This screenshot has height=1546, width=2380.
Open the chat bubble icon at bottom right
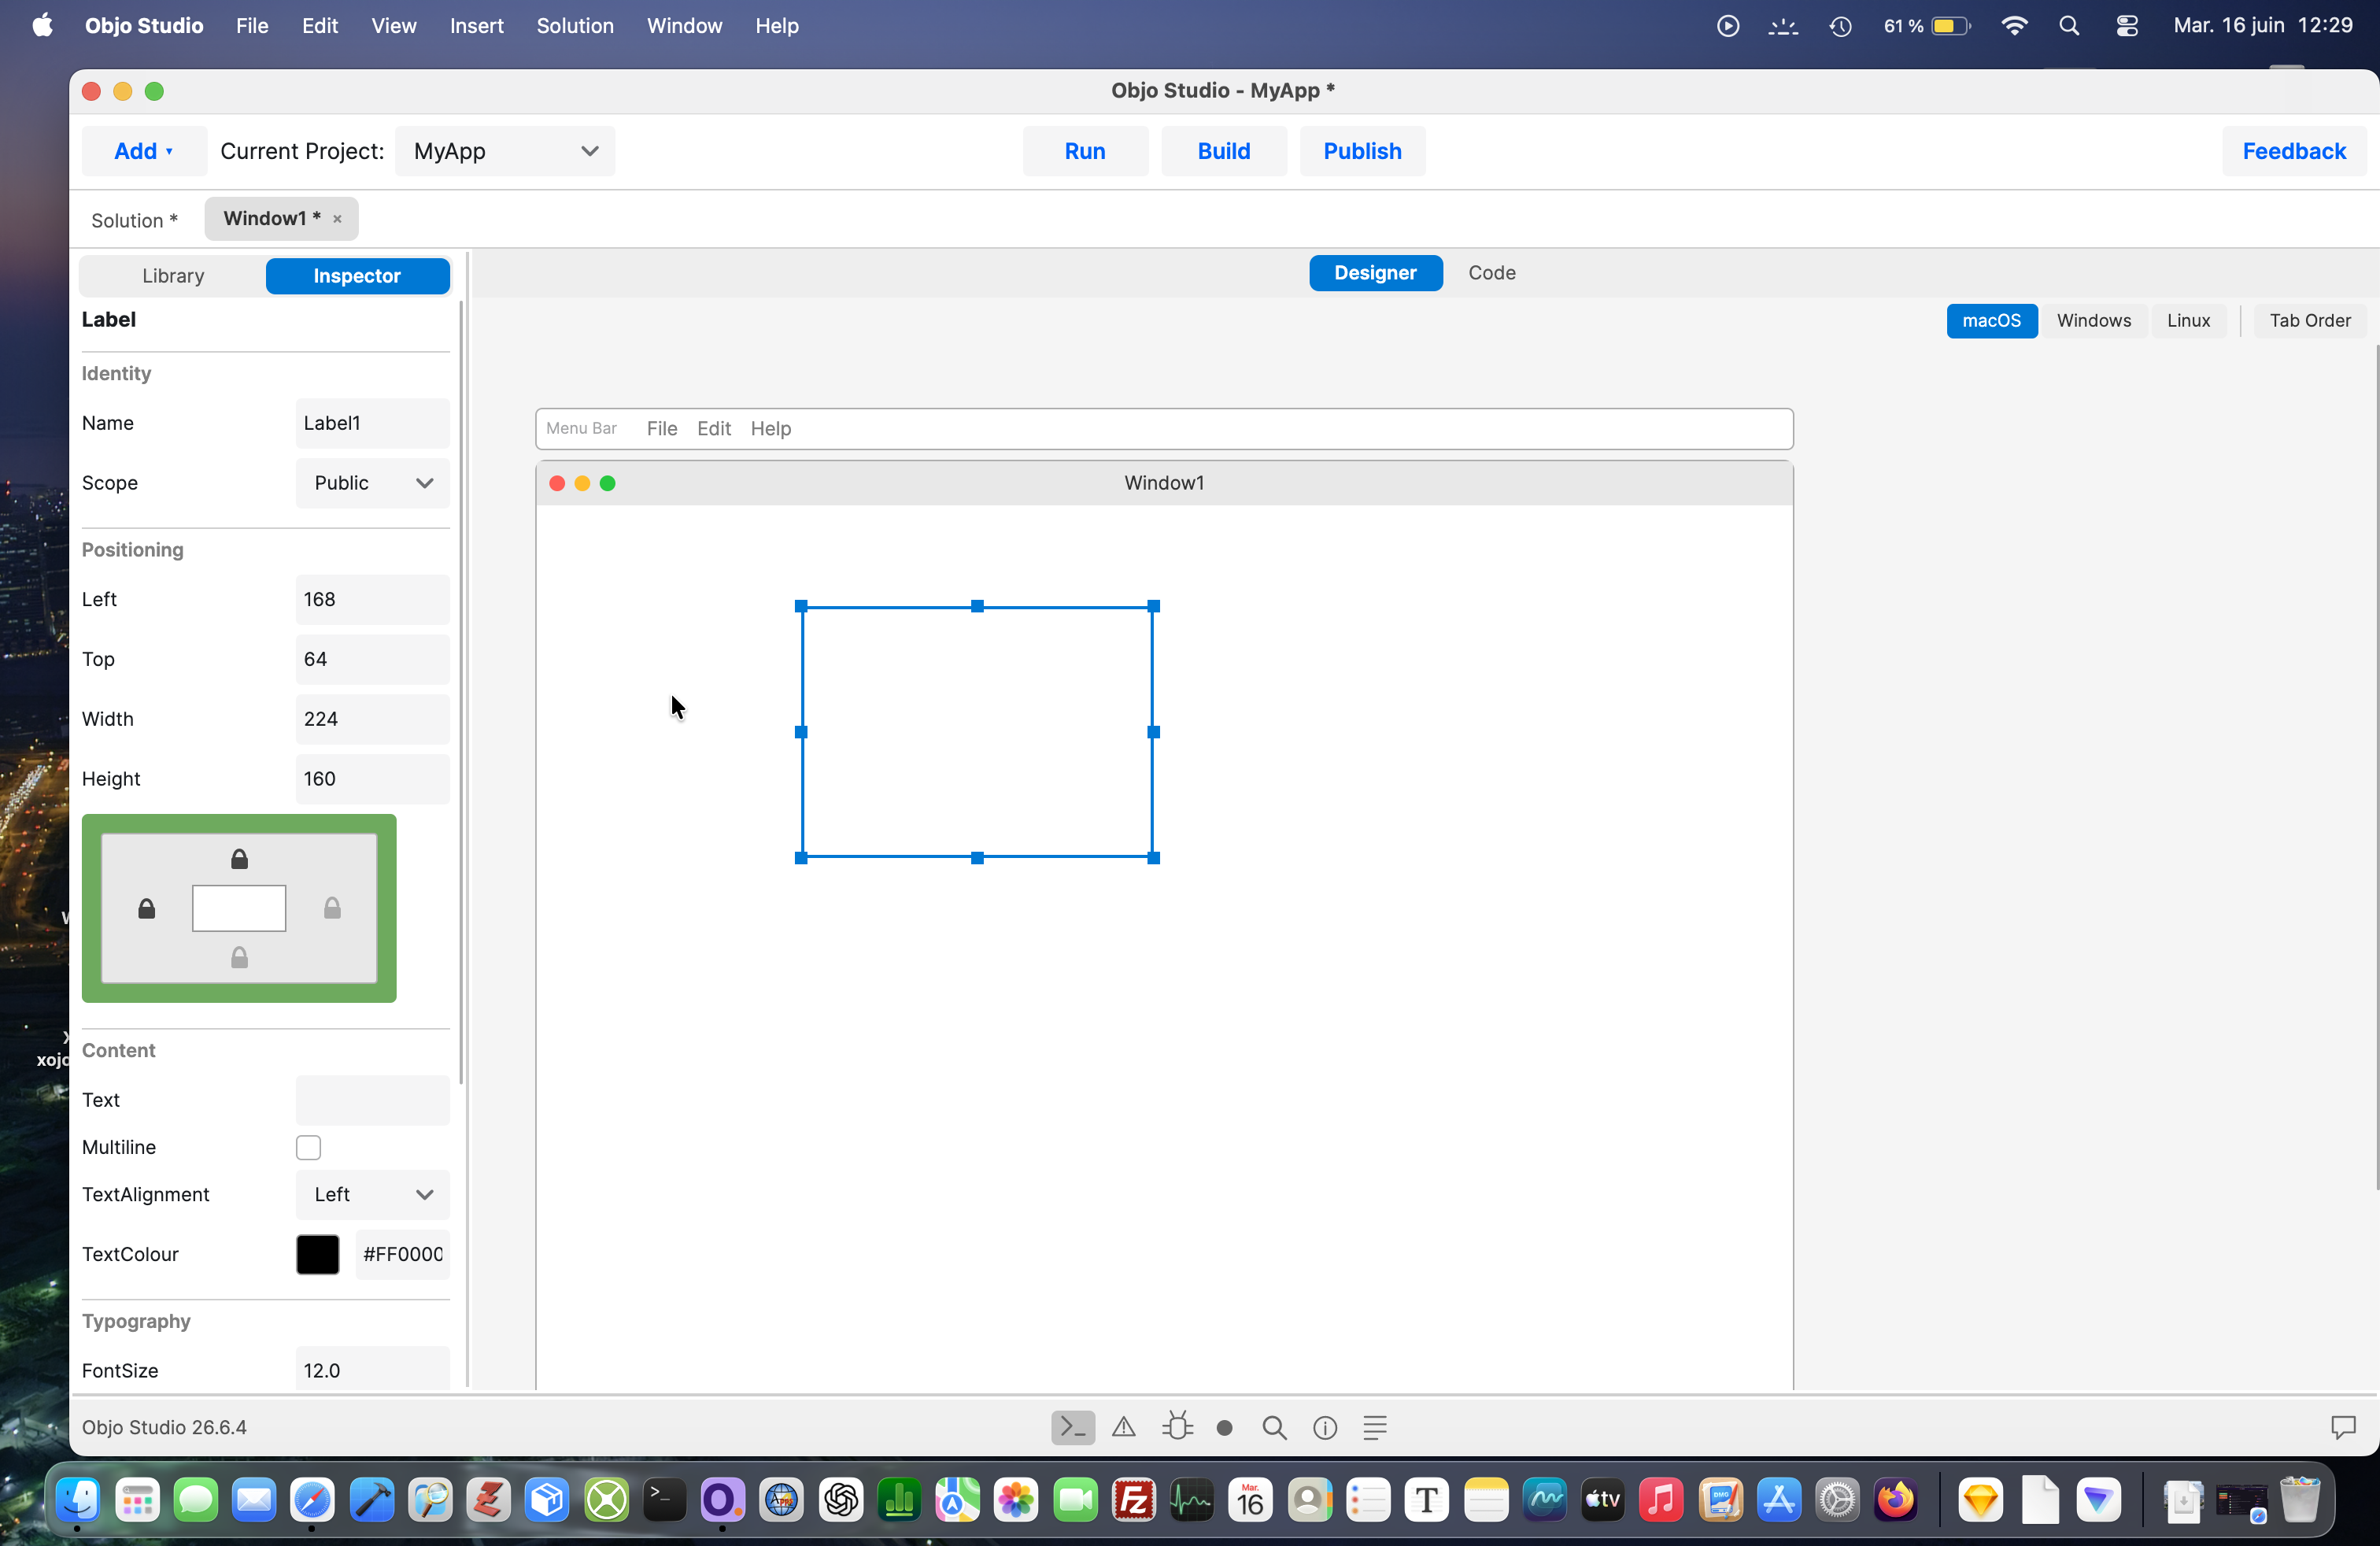point(2343,1427)
